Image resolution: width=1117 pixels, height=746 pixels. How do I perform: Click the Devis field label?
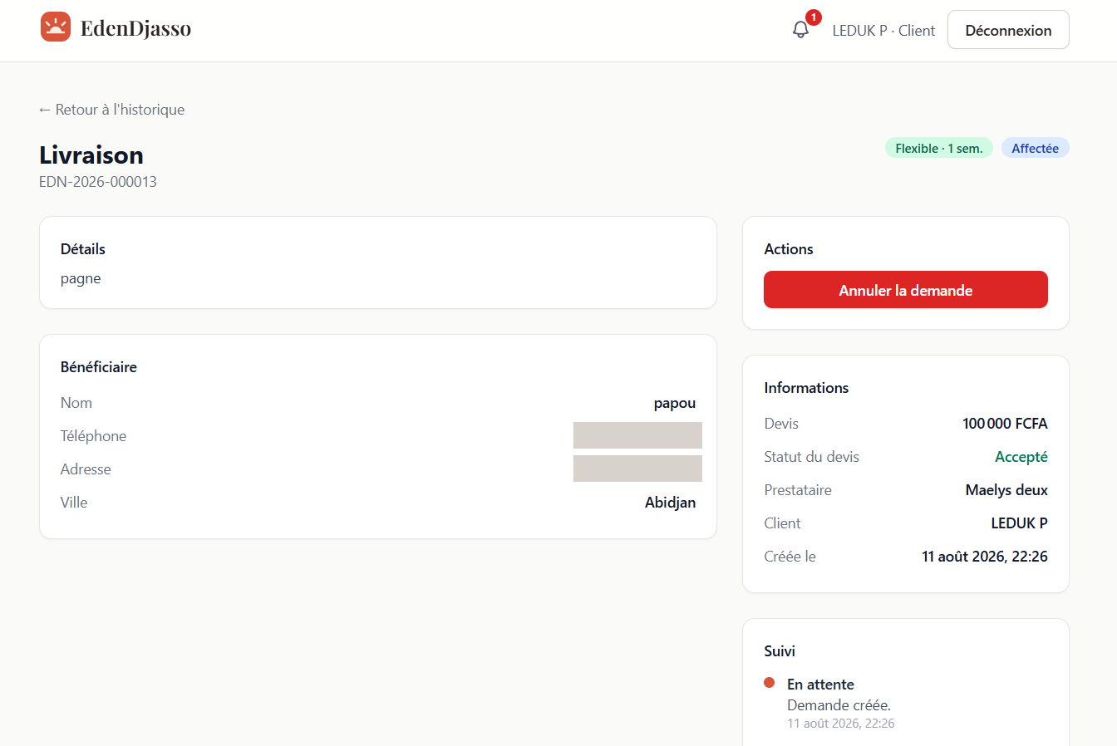tap(781, 424)
